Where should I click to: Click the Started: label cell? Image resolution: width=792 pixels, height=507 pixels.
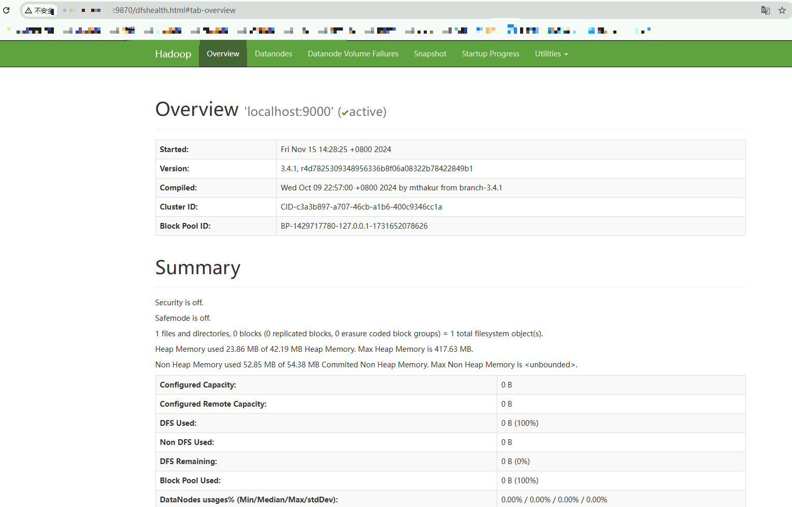point(216,150)
